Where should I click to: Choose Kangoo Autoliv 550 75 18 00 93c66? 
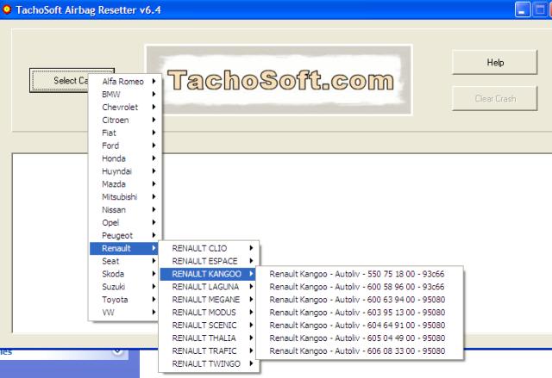click(357, 274)
